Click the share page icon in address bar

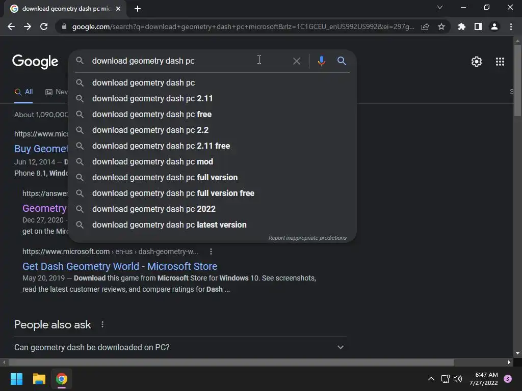(x=425, y=26)
